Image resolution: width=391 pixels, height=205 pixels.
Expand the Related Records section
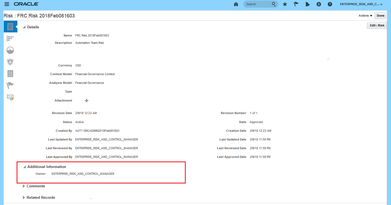(24, 197)
